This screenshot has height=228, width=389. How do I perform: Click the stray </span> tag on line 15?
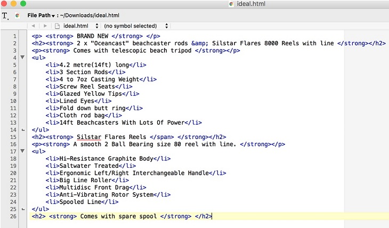coord(162,137)
